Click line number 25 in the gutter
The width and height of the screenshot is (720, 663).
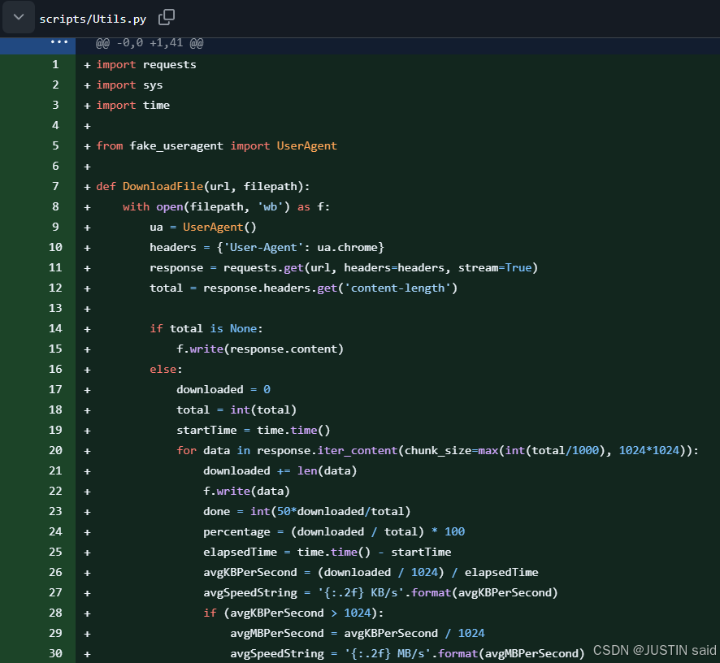point(55,552)
